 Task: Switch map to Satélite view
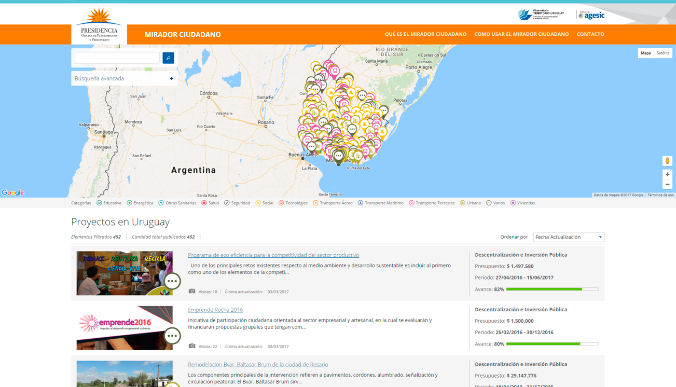[663, 53]
